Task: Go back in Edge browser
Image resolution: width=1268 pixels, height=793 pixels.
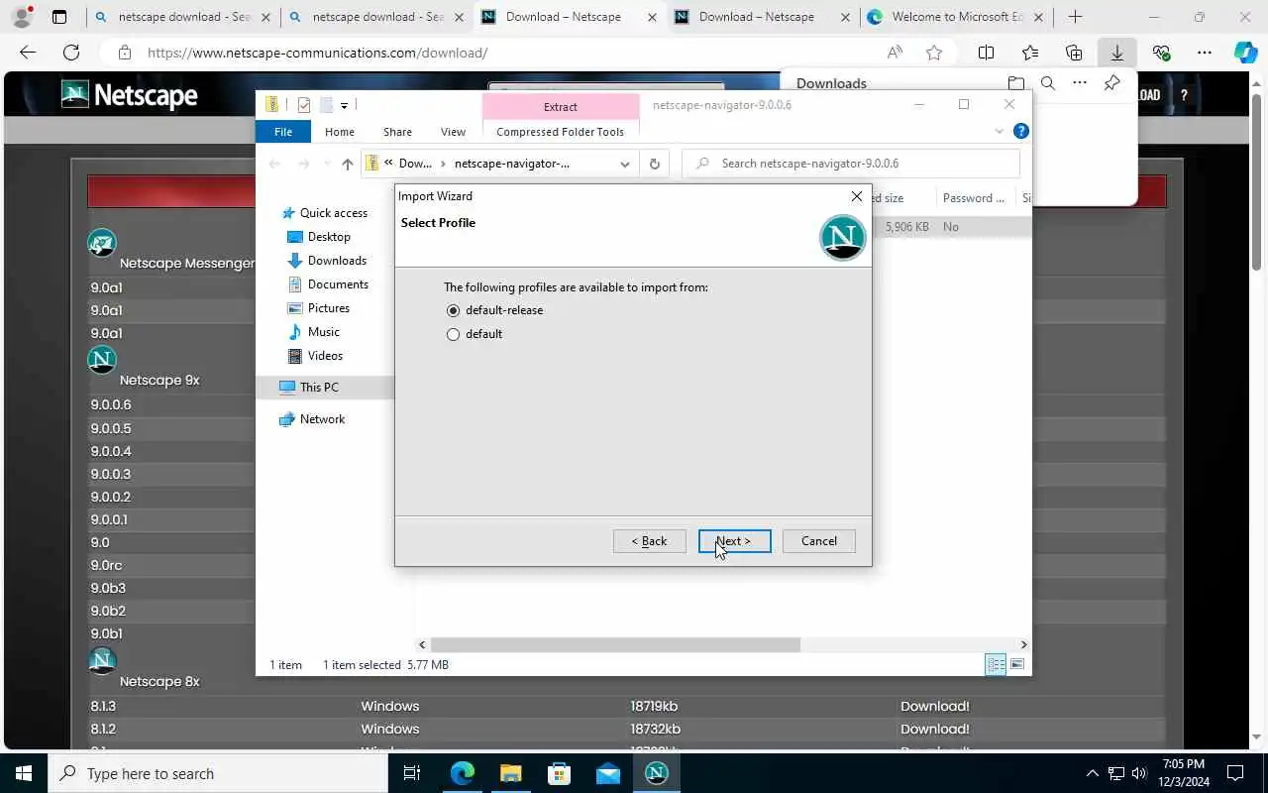Action: [x=28, y=53]
